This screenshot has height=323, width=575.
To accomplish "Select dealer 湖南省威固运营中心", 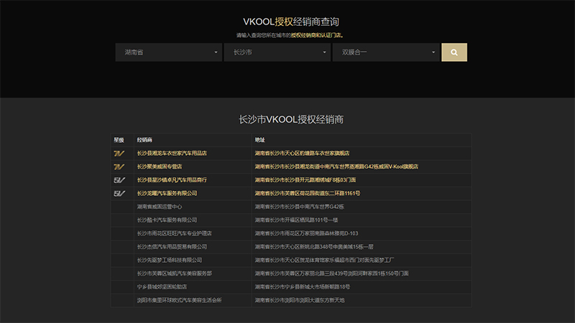I will (x=160, y=207).
